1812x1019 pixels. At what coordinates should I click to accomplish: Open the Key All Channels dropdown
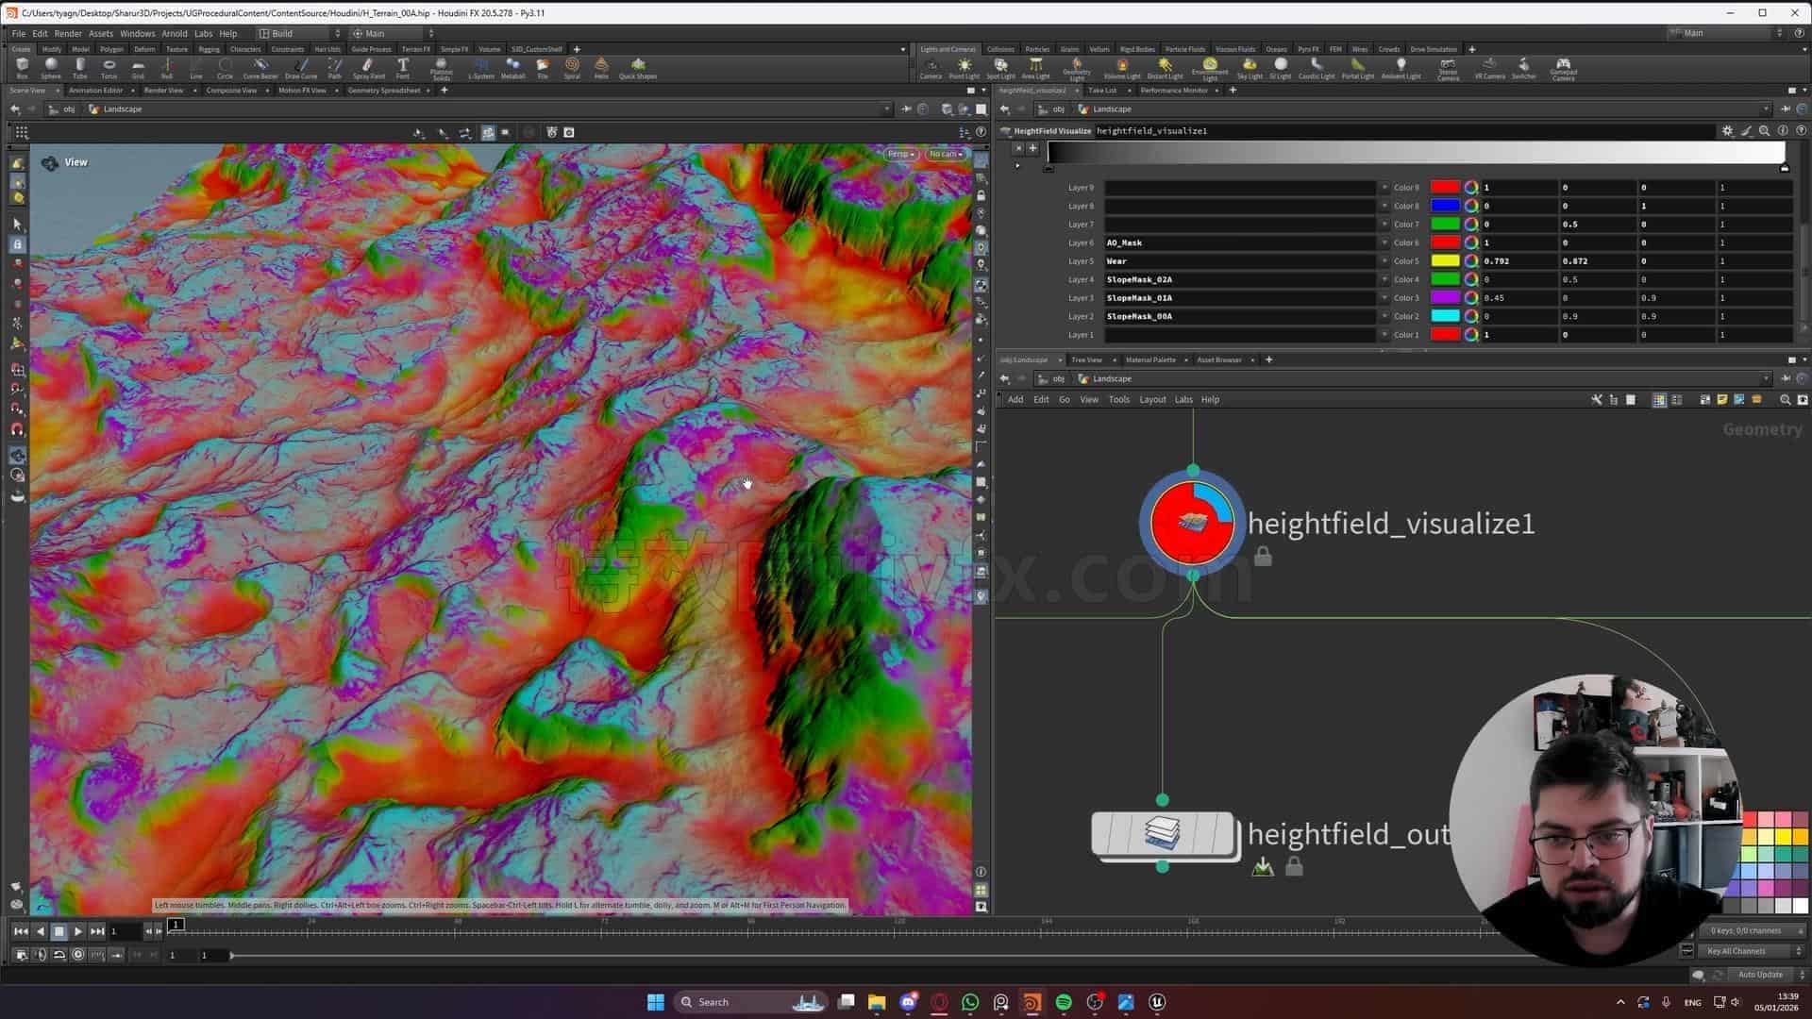[1753, 951]
